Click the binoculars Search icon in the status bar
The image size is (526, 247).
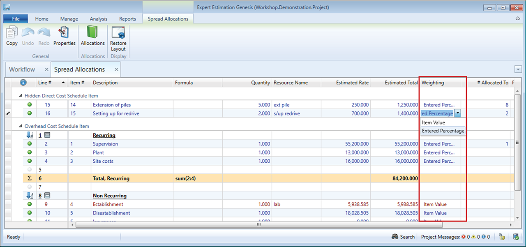click(x=395, y=237)
